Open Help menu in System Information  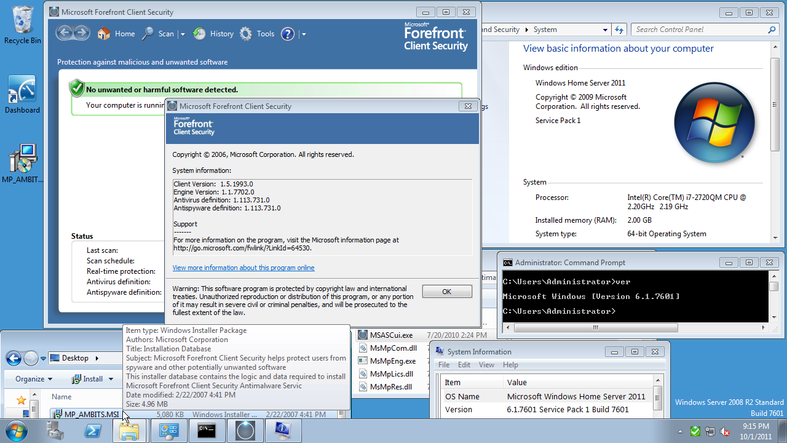[510, 365]
